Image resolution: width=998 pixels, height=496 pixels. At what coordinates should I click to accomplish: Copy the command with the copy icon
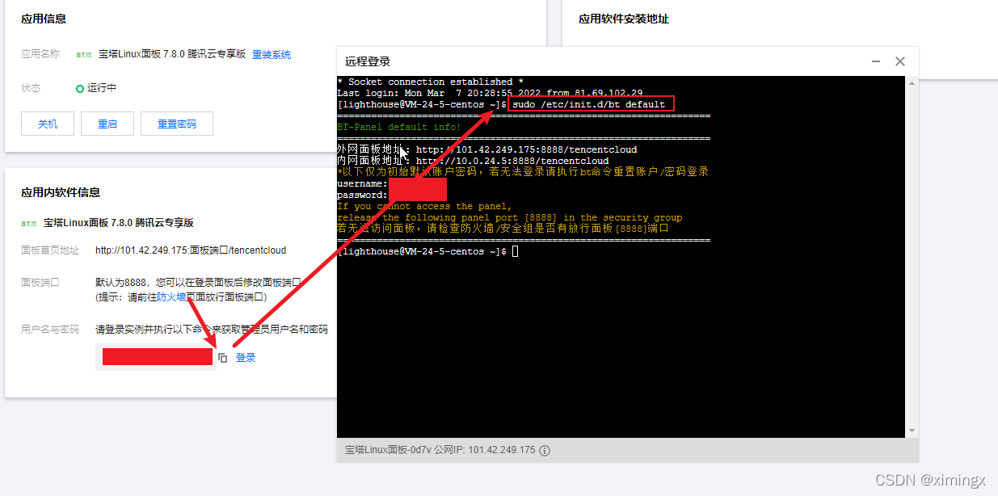[223, 358]
